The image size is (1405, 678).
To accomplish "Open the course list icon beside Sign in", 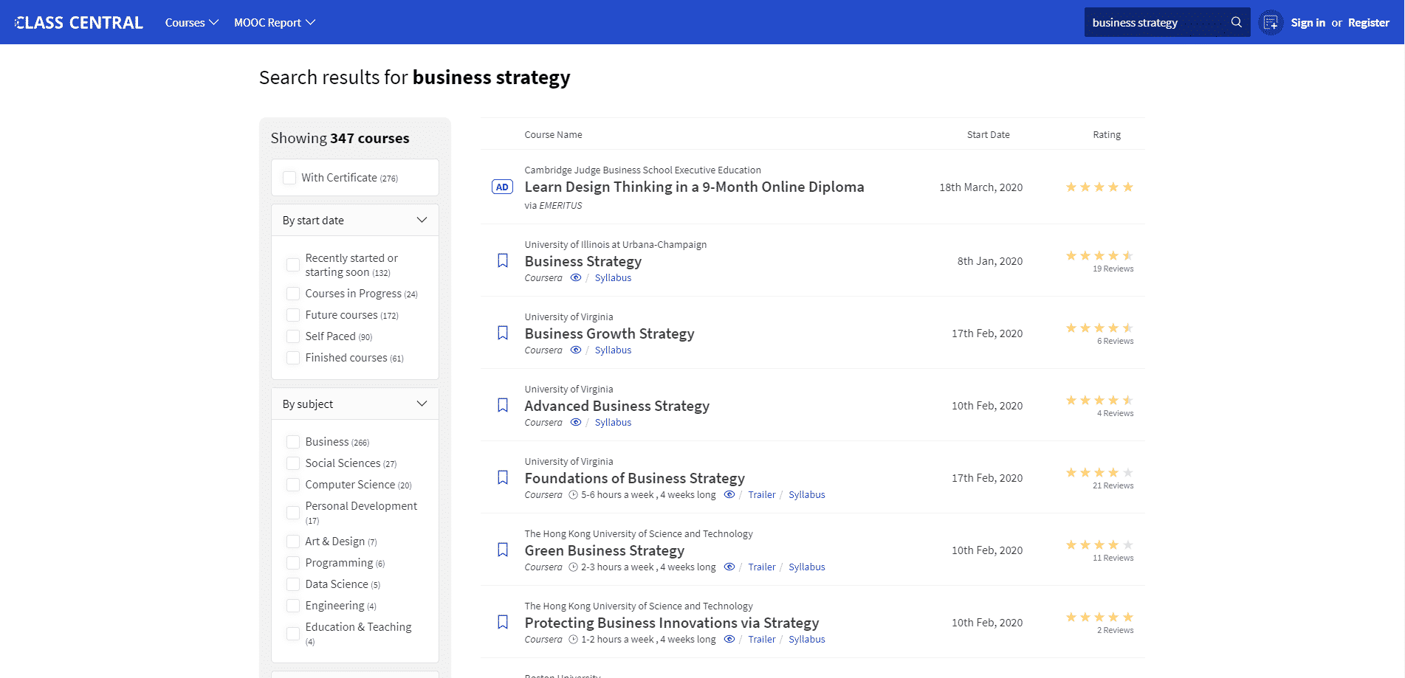I will (1271, 23).
